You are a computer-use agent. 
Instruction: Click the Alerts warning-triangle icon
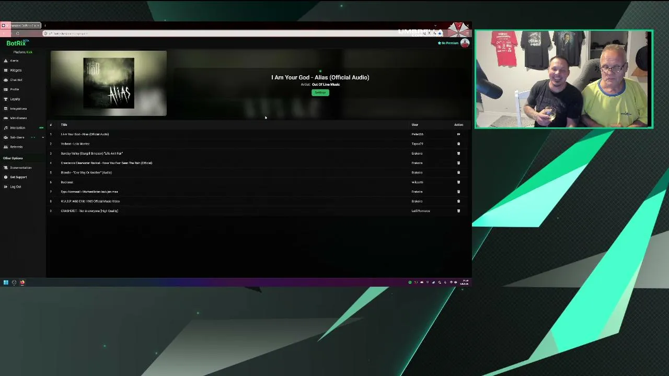[6, 61]
